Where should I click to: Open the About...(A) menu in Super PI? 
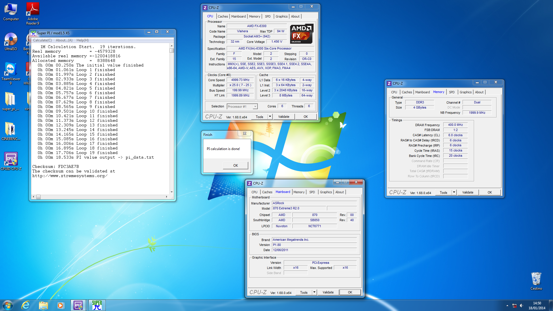tap(64, 40)
